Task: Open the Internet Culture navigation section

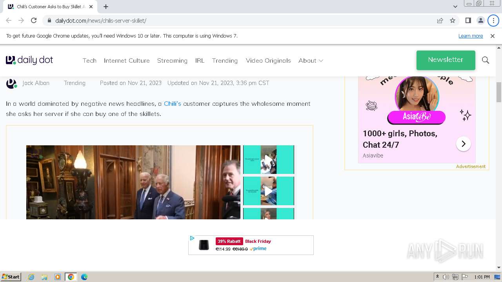Action: [127, 60]
